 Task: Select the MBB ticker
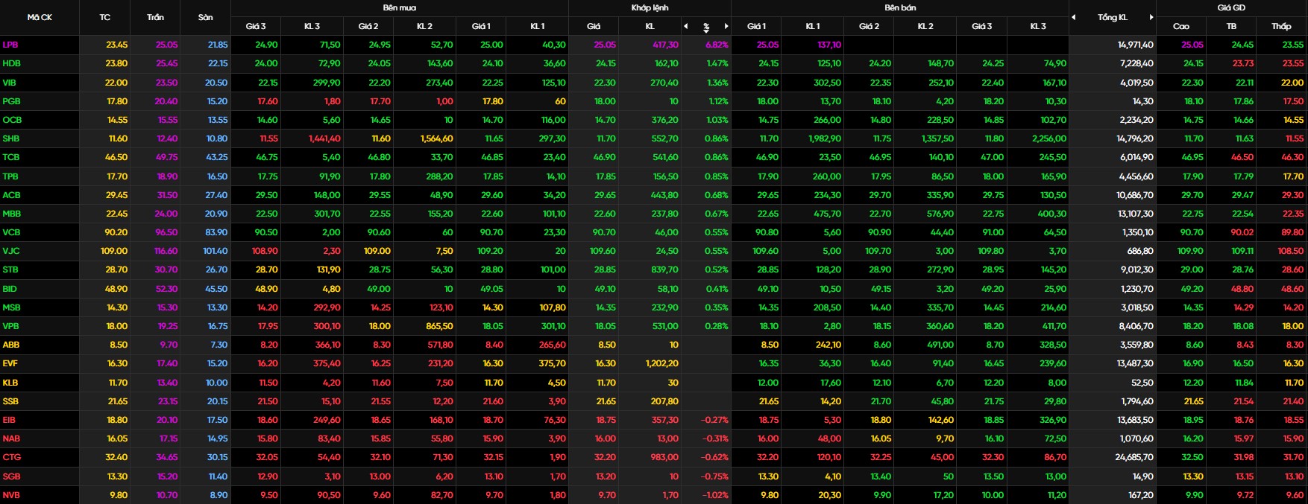[11, 214]
